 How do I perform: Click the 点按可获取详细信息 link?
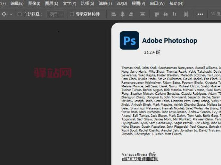(x=140, y=159)
